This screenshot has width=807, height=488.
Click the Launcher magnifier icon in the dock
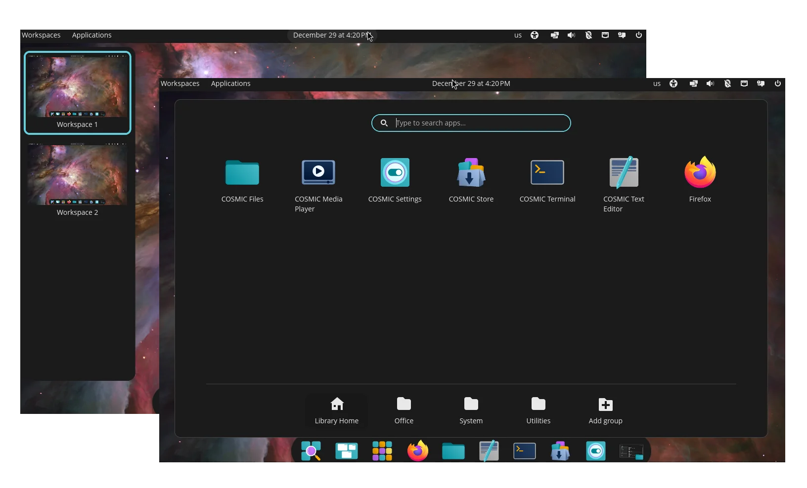[311, 451]
